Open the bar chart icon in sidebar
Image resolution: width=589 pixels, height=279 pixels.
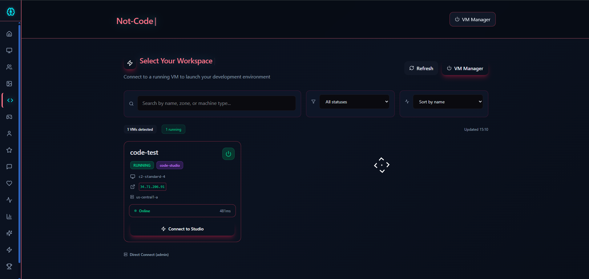click(9, 217)
